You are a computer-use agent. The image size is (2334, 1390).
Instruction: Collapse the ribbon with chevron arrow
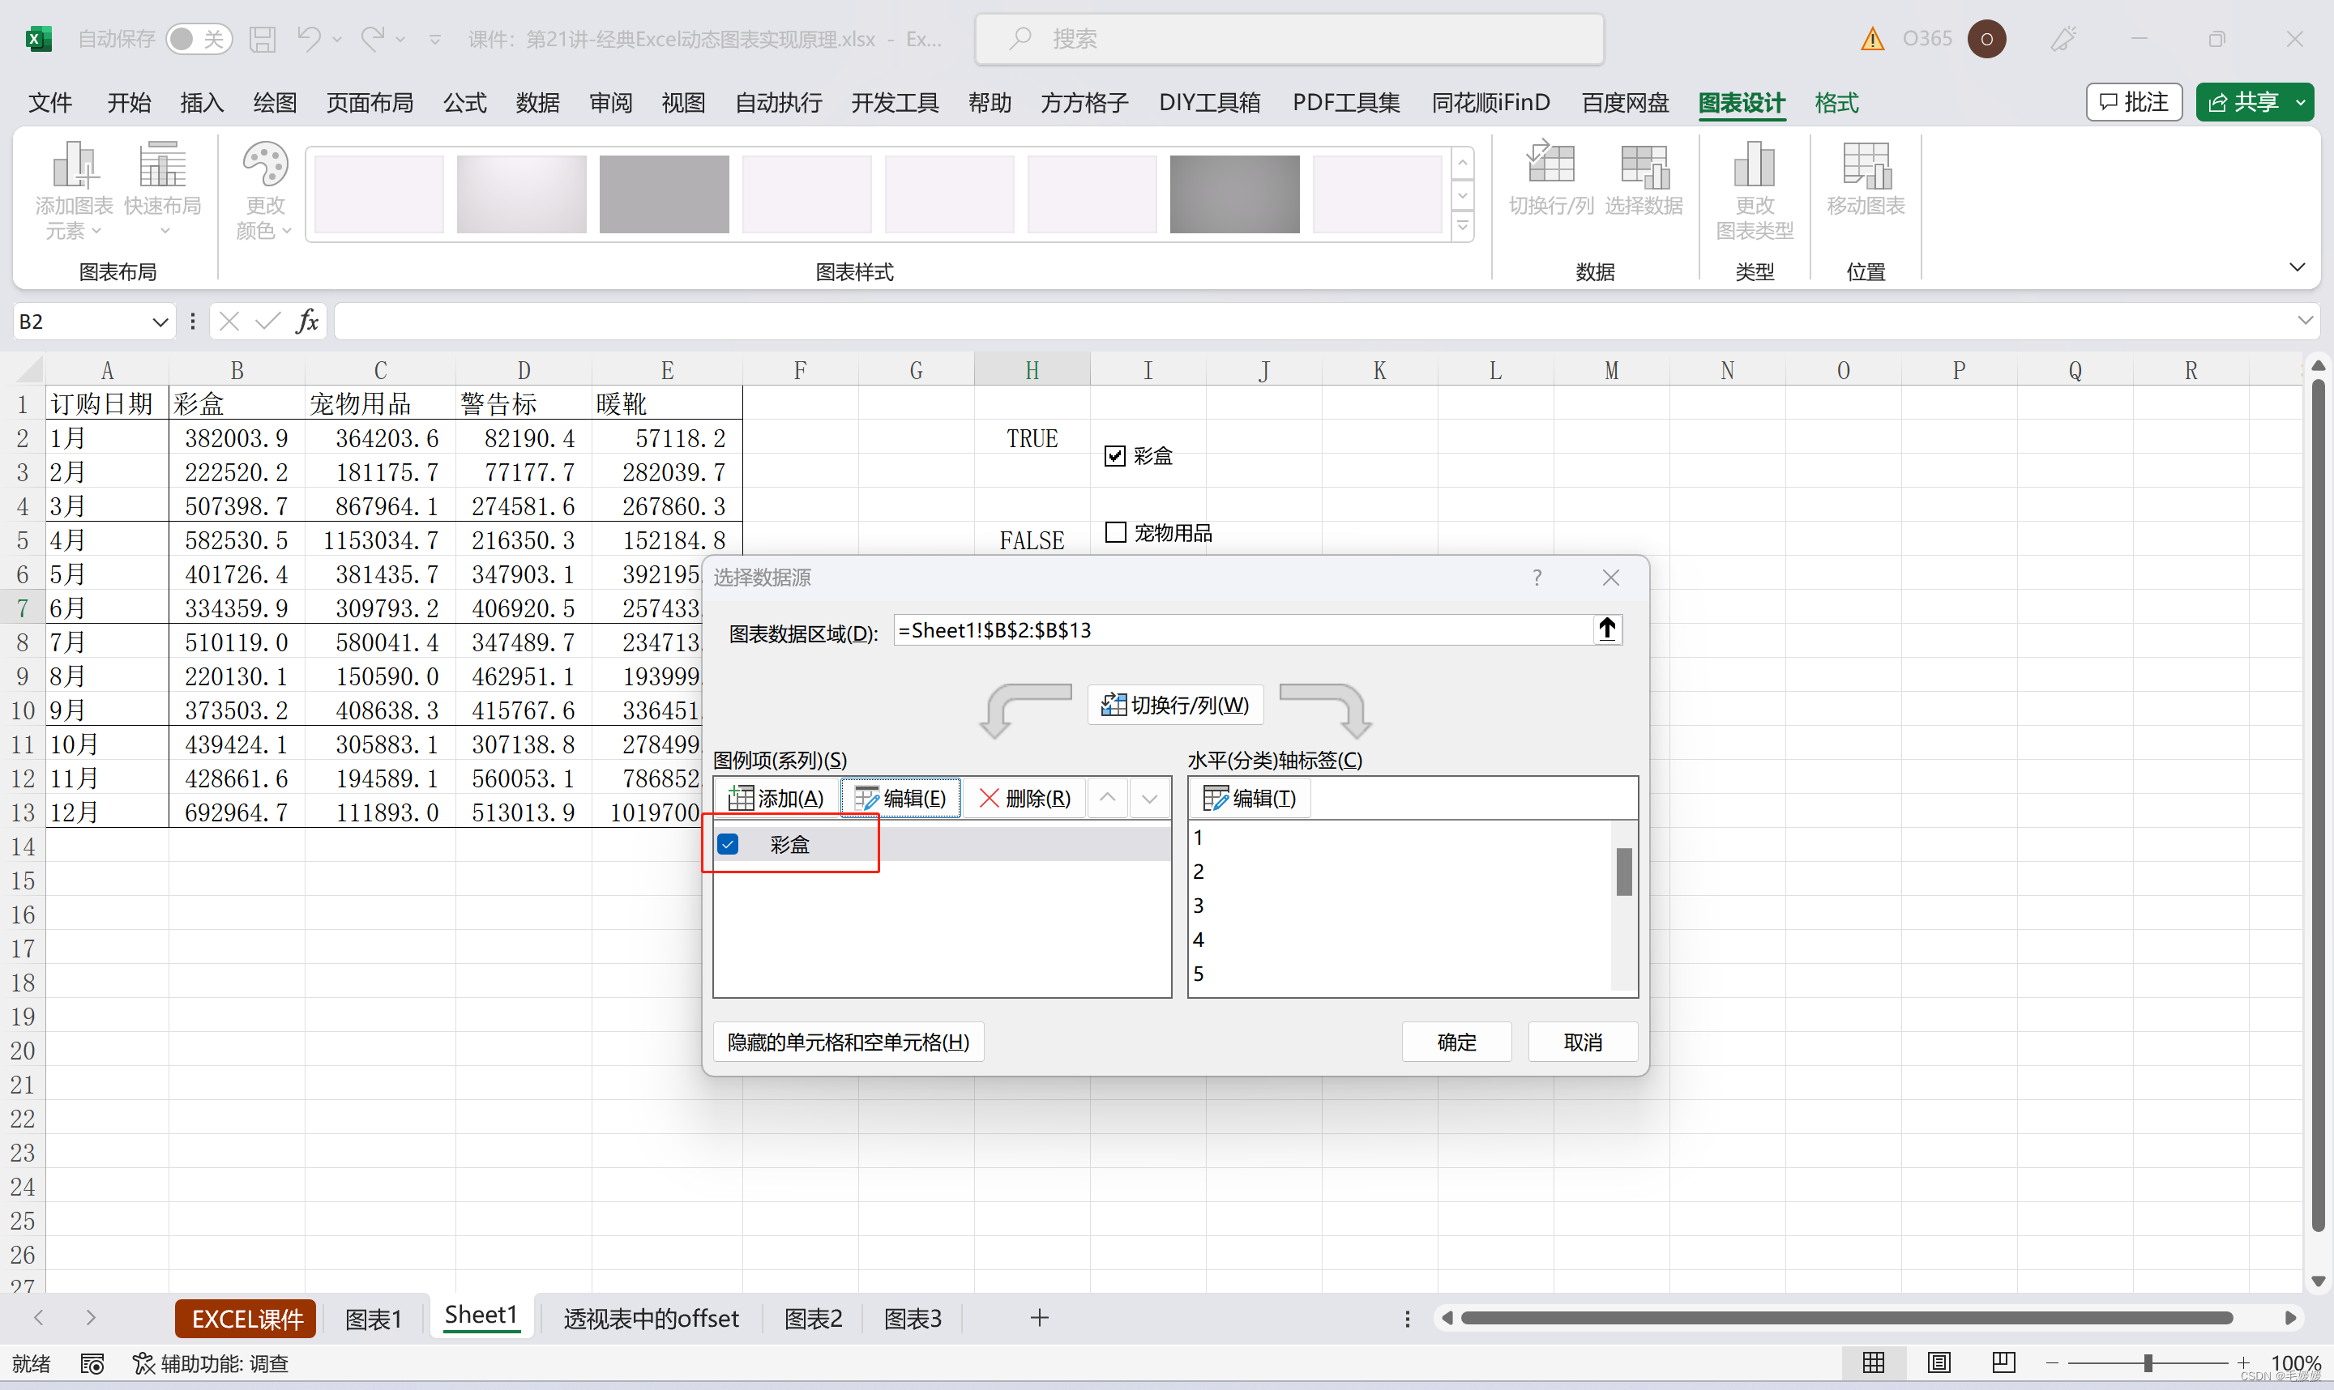click(2298, 267)
